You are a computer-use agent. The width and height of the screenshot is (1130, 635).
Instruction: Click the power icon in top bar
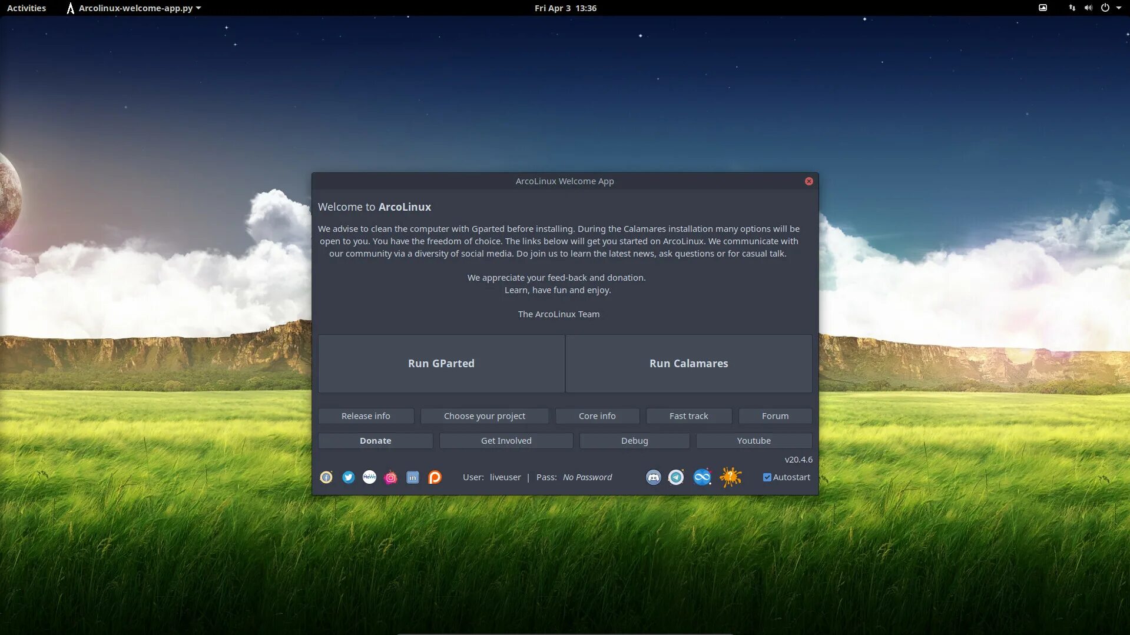point(1105,8)
